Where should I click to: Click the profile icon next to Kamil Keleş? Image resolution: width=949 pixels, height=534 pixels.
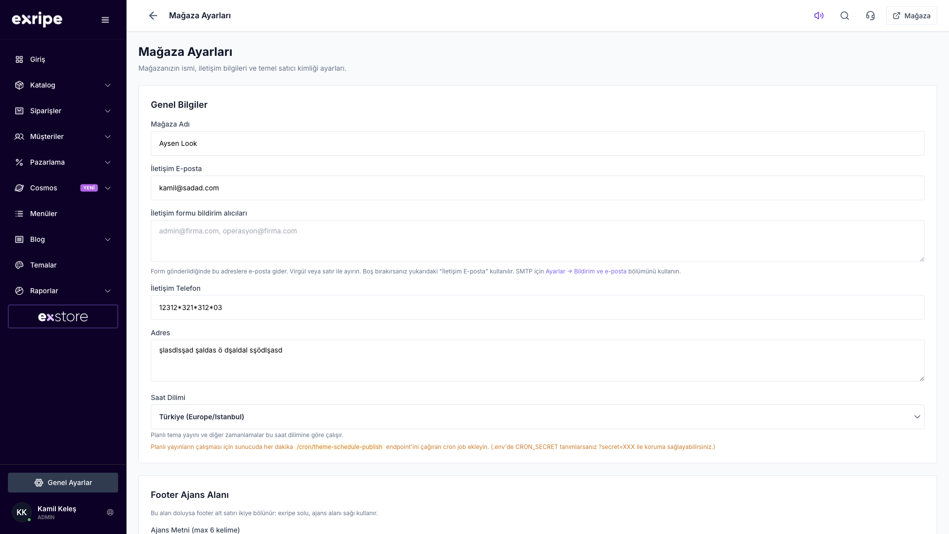click(110, 512)
